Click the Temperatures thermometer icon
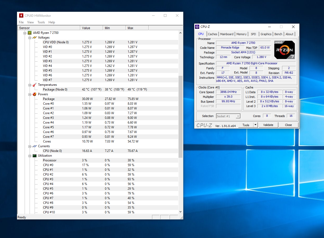The image size is (324, 238). pos(35,85)
